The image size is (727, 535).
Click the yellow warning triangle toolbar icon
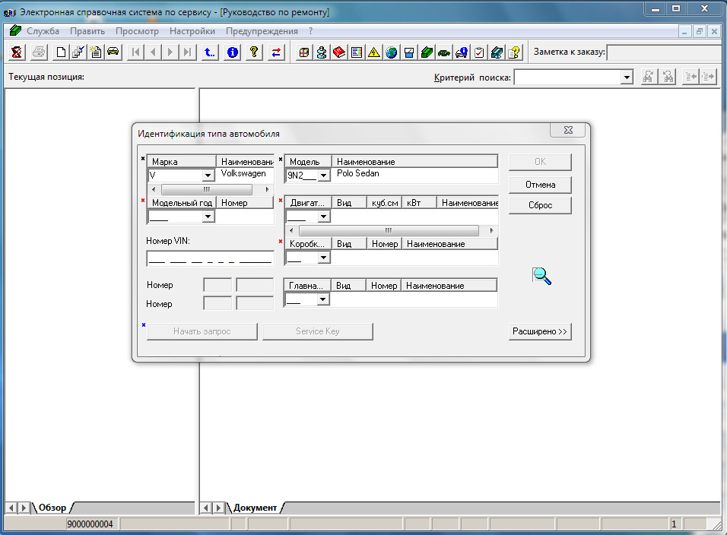point(374,52)
